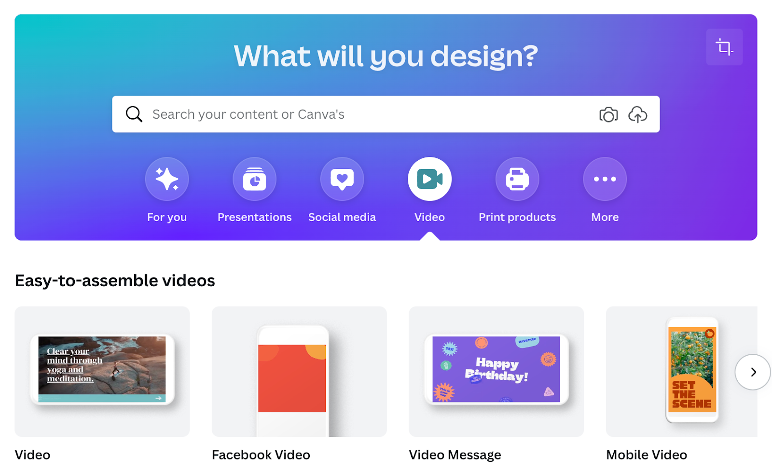This screenshot has width=772, height=473.
Task: Show next videos with right chevron
Action: pos(753,372)
